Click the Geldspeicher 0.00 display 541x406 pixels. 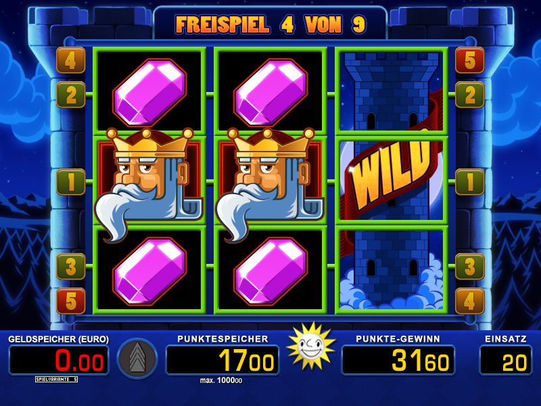tap(59, 361)
